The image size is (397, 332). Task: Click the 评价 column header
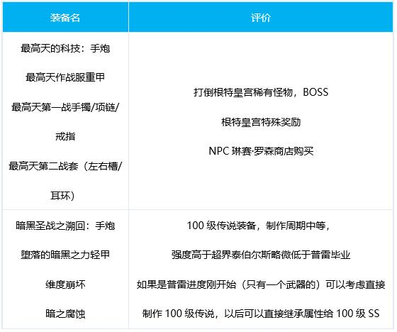(x=261, y=18)
